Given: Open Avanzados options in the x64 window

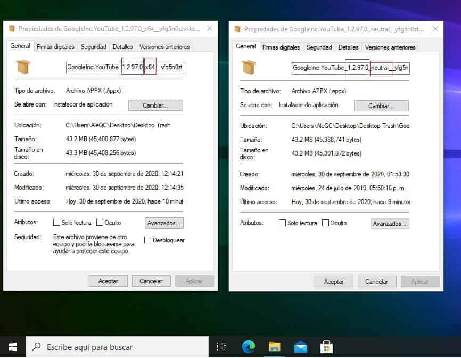Looking at the screenshot, I should pyautogui.click(x=164, y=223).
